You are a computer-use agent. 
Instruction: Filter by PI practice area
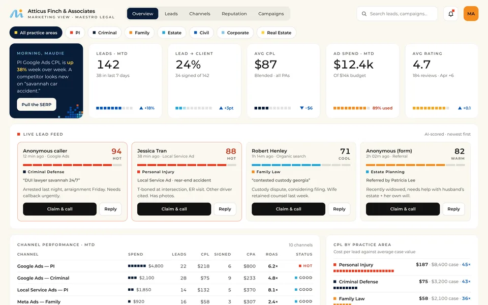pos(75,33)
